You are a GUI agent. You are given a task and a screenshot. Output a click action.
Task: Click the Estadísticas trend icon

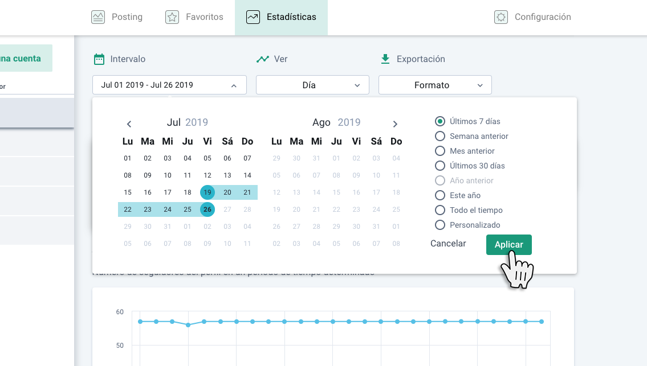pyautogui.click(x=253, y=17)
